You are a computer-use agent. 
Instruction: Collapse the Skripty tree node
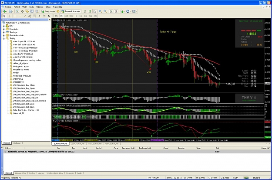(x=3, y=38)
